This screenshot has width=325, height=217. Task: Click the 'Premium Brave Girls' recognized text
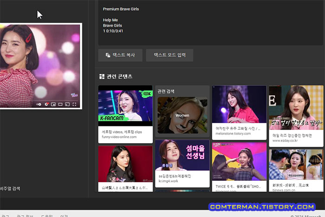coord(121,9)
